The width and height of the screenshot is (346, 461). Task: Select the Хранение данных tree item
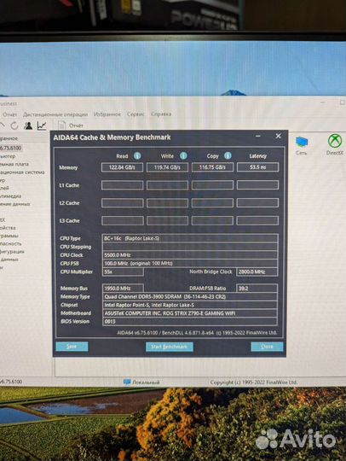[x=15, y=204]
